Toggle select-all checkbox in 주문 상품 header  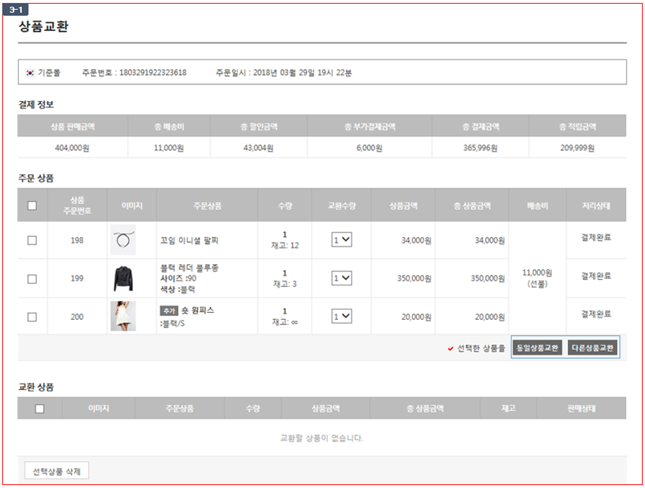coord(32,206)
